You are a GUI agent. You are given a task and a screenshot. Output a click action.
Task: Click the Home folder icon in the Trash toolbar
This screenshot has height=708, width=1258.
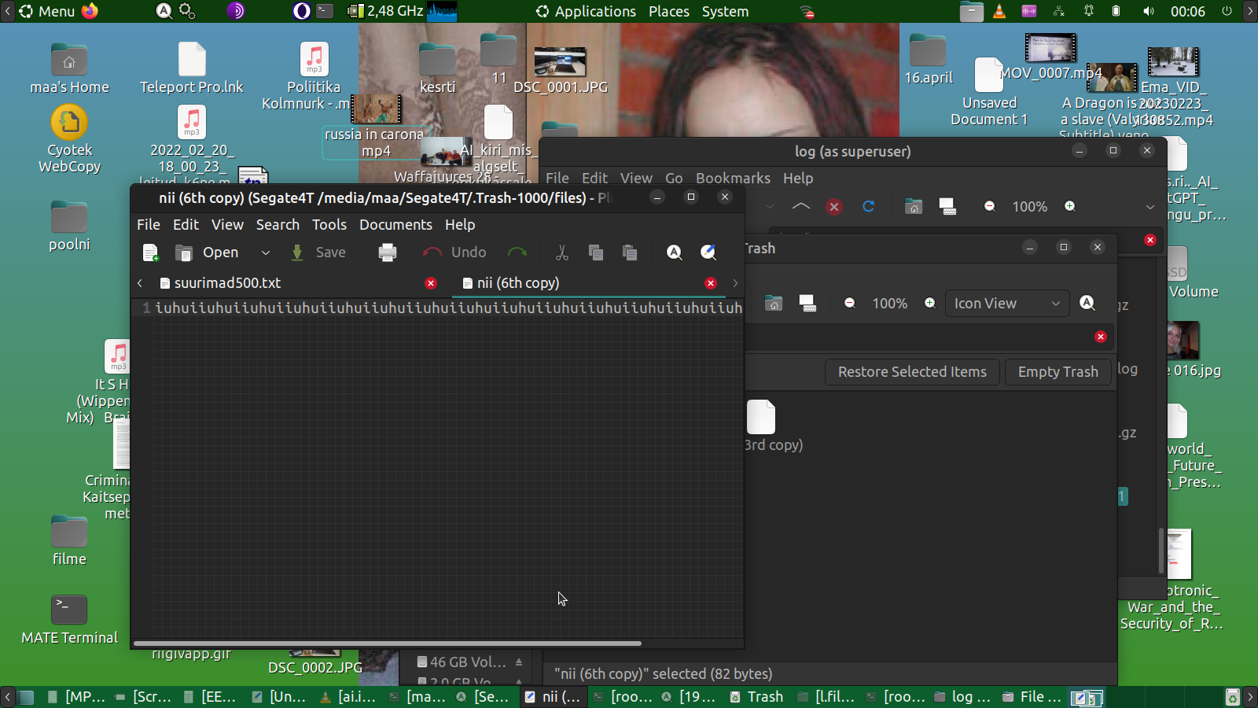pos(774,304)
